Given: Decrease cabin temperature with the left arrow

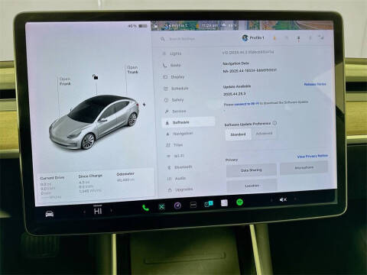Looking at the screenshot, I should coord(84,211).
